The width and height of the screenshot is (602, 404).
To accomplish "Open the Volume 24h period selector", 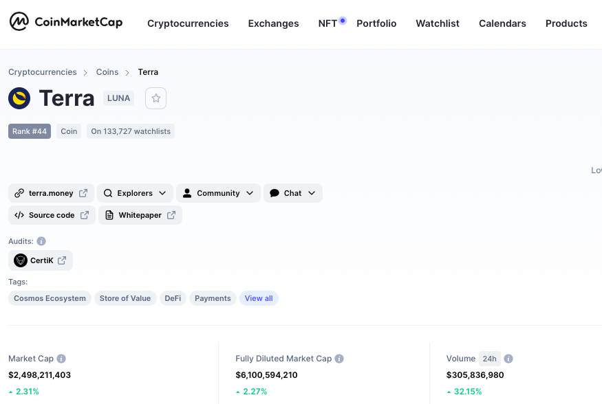I will pos(489,359).
